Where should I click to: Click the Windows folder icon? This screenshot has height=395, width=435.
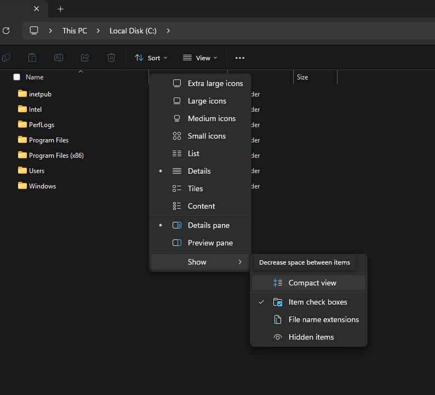tap(22, 186)
